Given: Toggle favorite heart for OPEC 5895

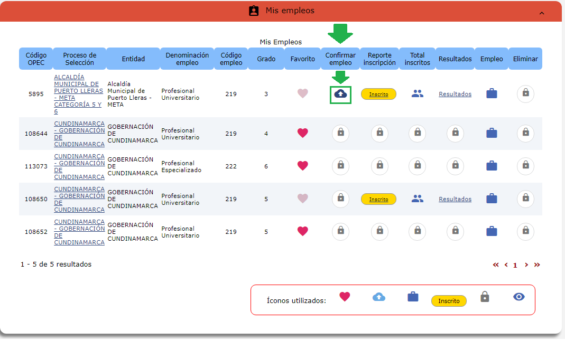Looking at the screenshot, I should click(x=302, y=94).
